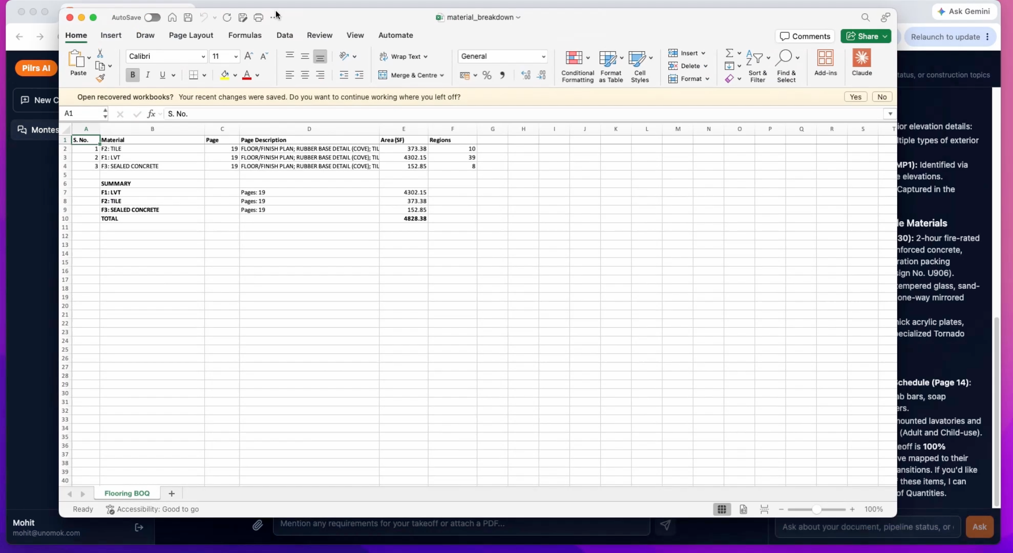Click the Paste clipboard icon
This screenshot has width=1013, height=553.
[77, 59]
